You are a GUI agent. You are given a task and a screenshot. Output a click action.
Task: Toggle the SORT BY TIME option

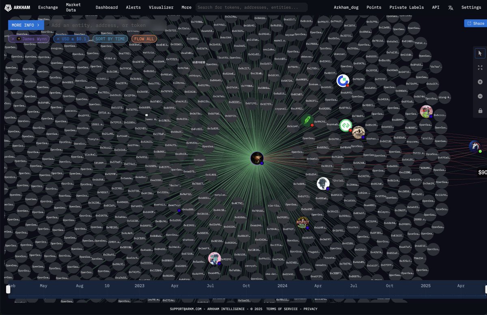[110, 39]
